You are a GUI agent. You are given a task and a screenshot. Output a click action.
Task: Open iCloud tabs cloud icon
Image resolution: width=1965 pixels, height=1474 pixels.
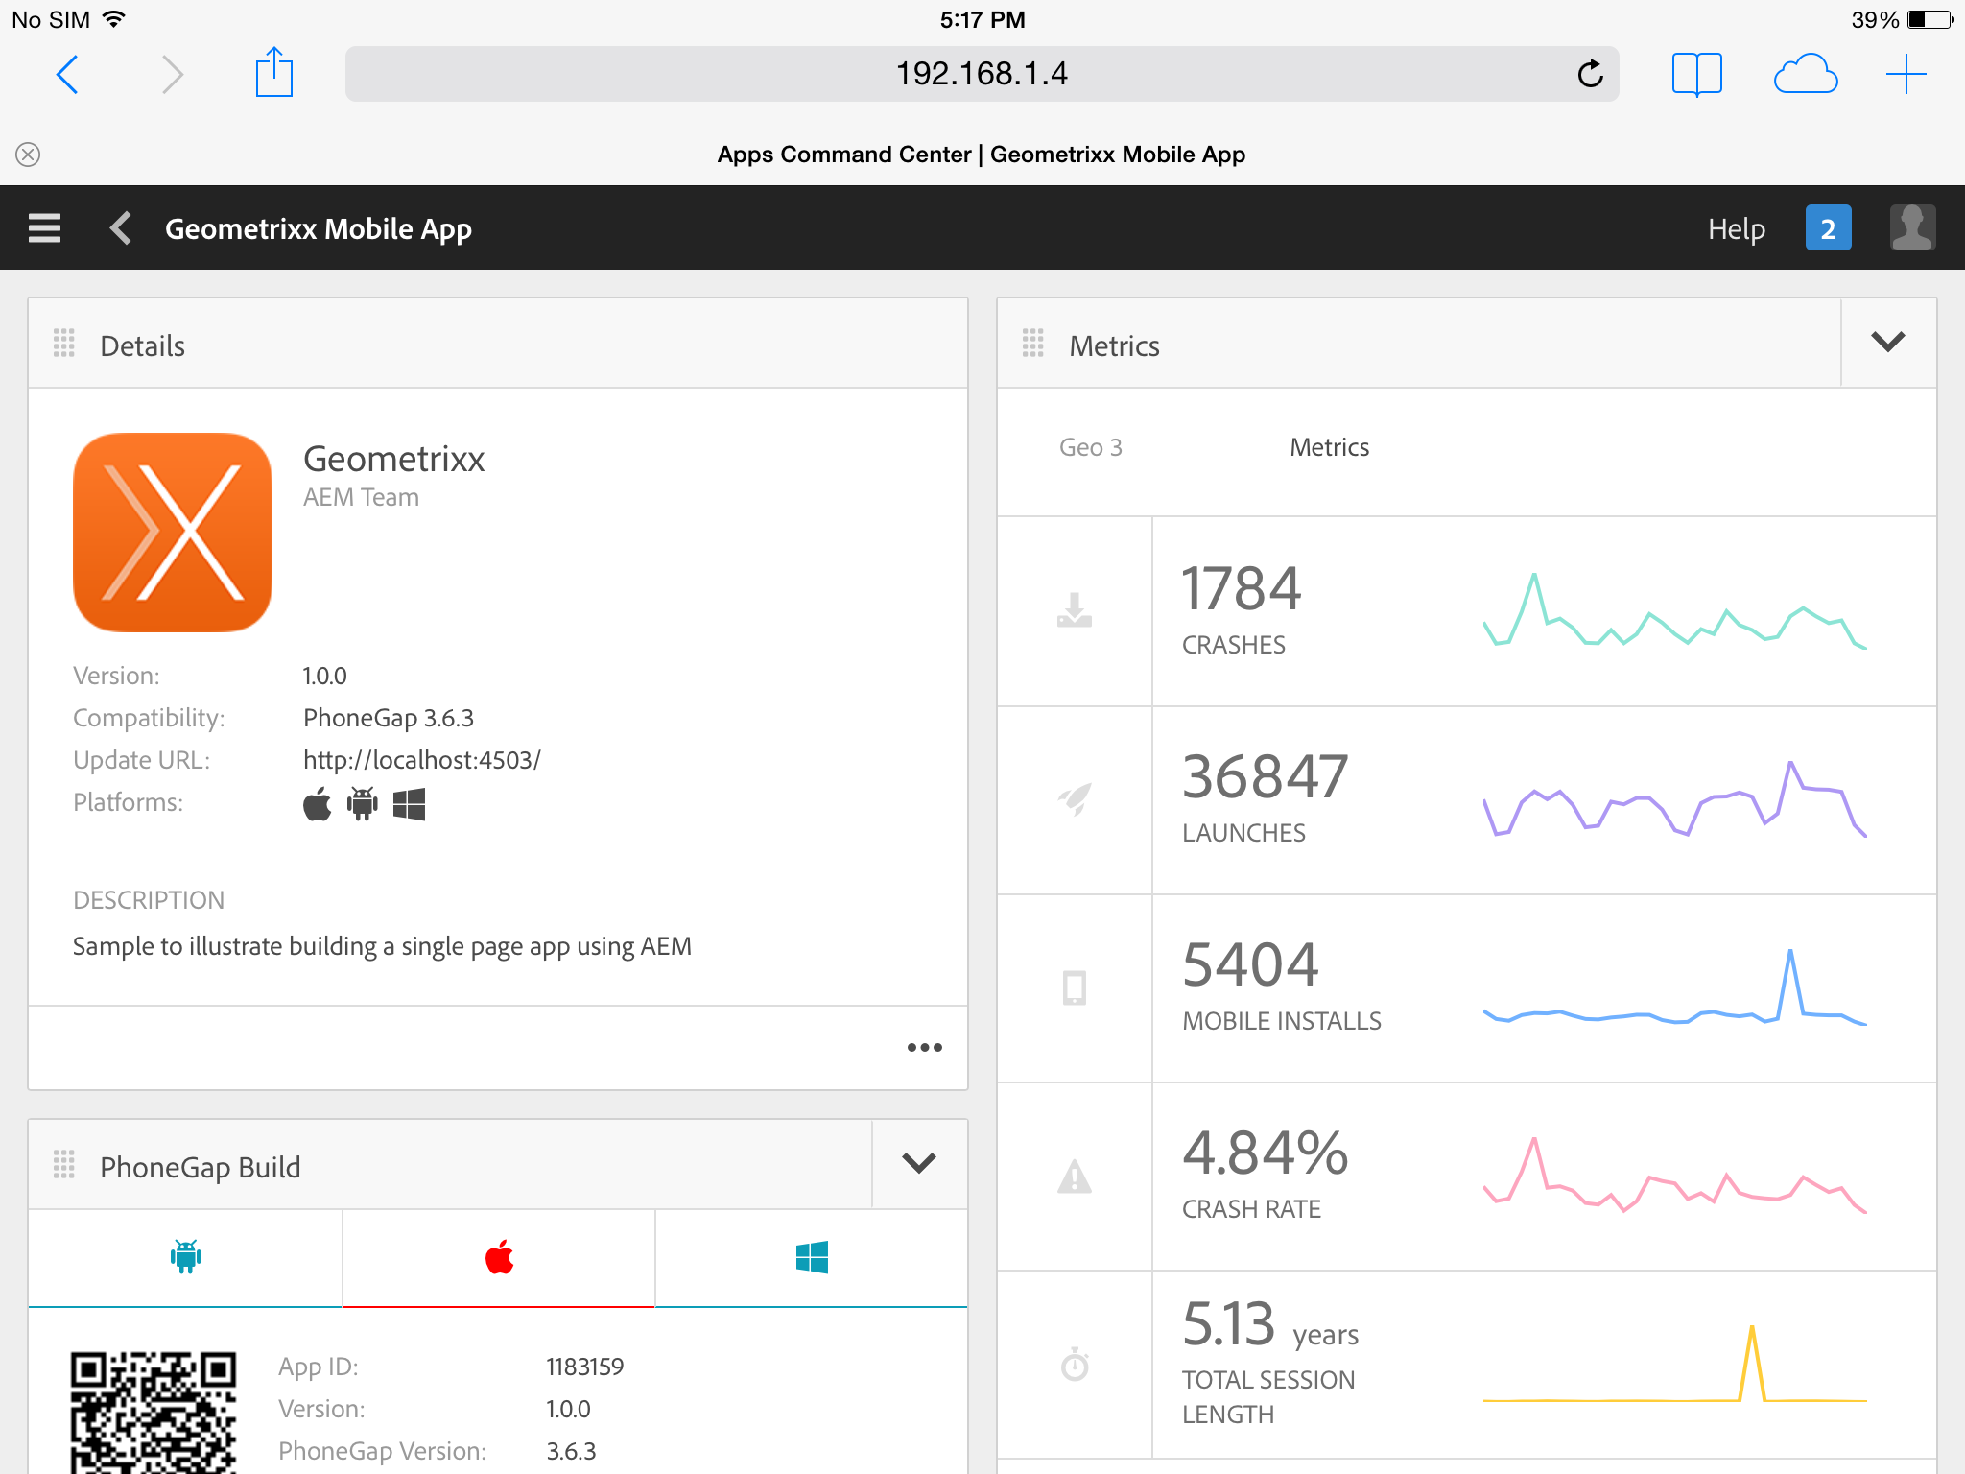pyautogui.click(x=1805, y=74)
